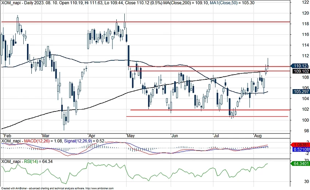Click the Aug label on time axis
Image resolution: width=310 pixels, height=190 pixels.
(258, 136)
